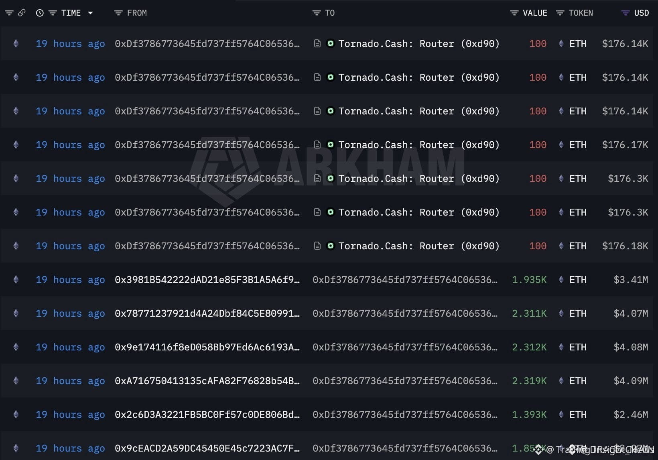Image resolution: width=658 pixels, height=460 pixels.
Task: Open the TIME column filter icon
Action: click(53, 13)
